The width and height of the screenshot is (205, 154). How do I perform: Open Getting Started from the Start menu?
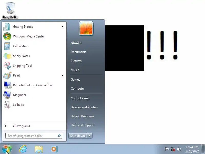coord(34,27)
